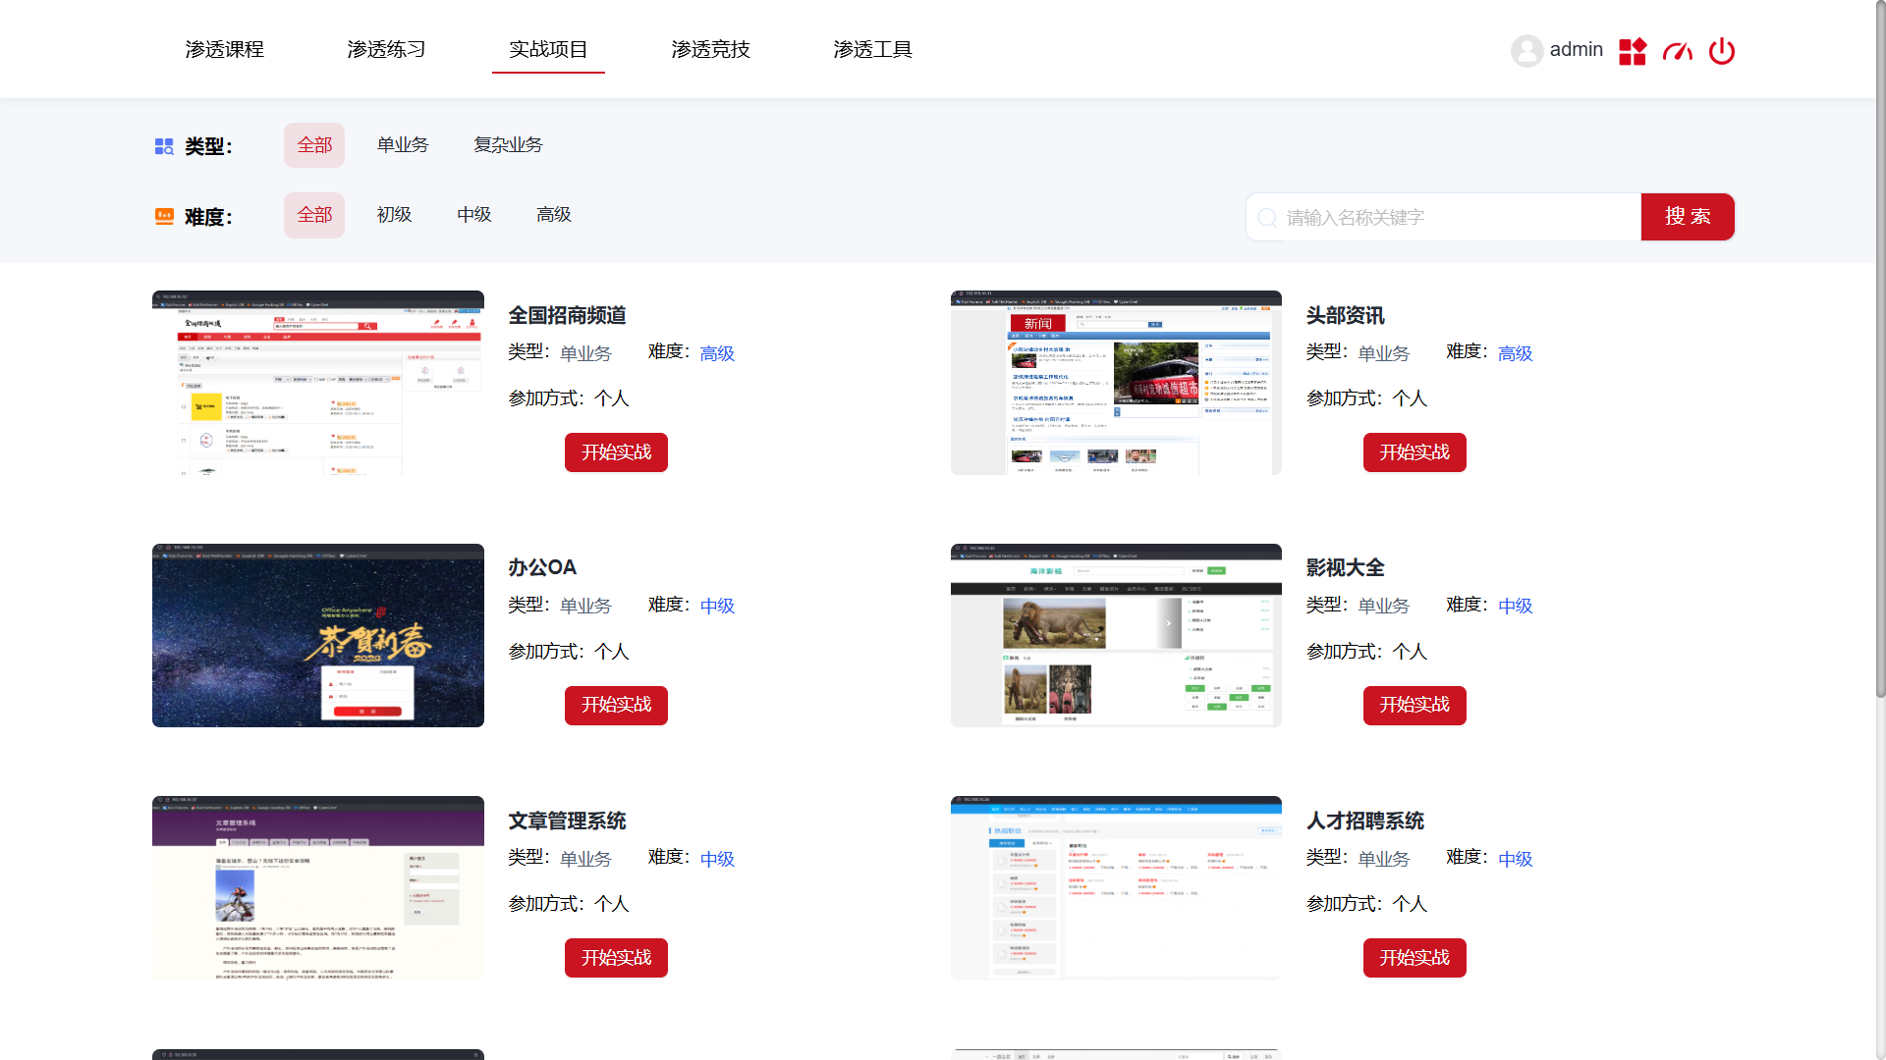Image resolution: width=1886 pixels, height=1060 pixels.
Task: Select 全部 in the 难度 filter
Action: point(314,215)
